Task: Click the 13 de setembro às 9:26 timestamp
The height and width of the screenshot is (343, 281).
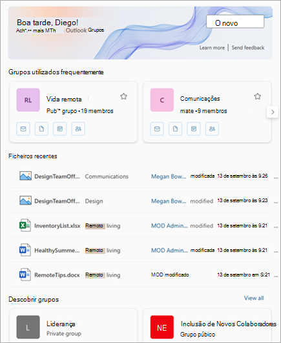Action: [242, 176]
